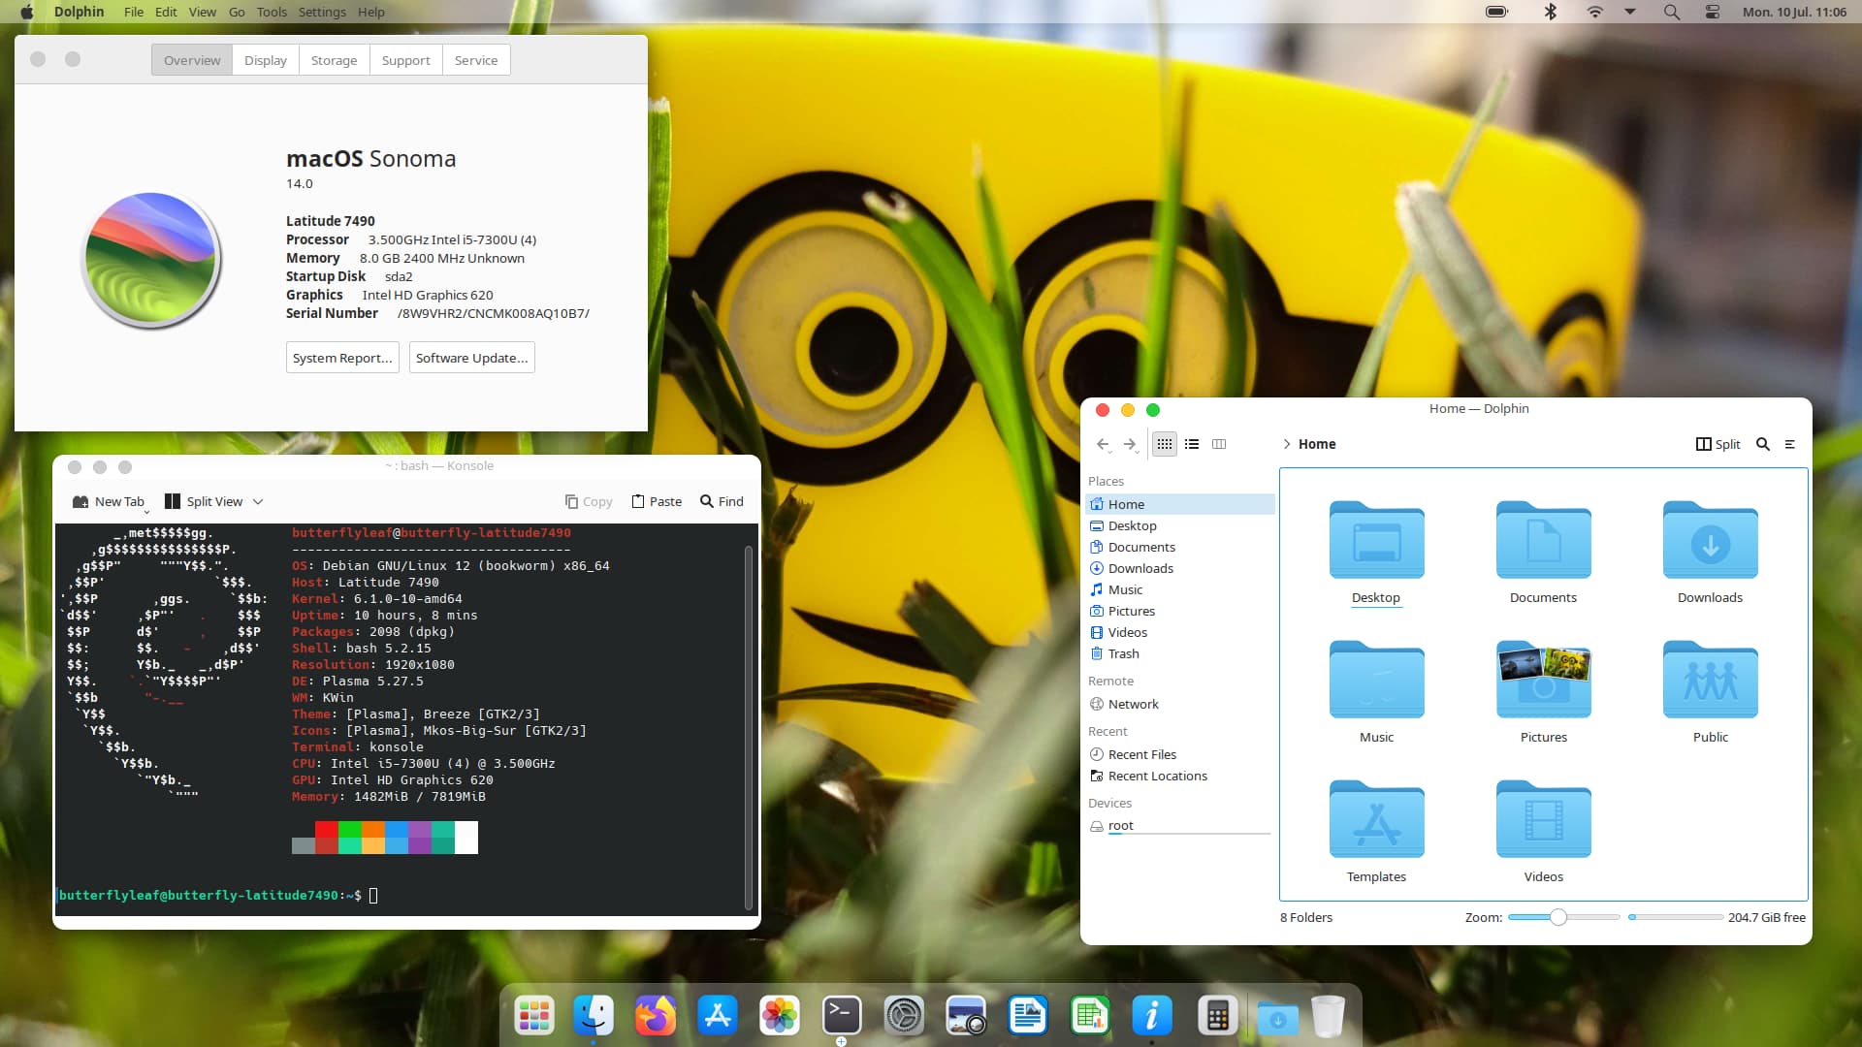Expand the Split View dropdown chevron

[258, 502]
